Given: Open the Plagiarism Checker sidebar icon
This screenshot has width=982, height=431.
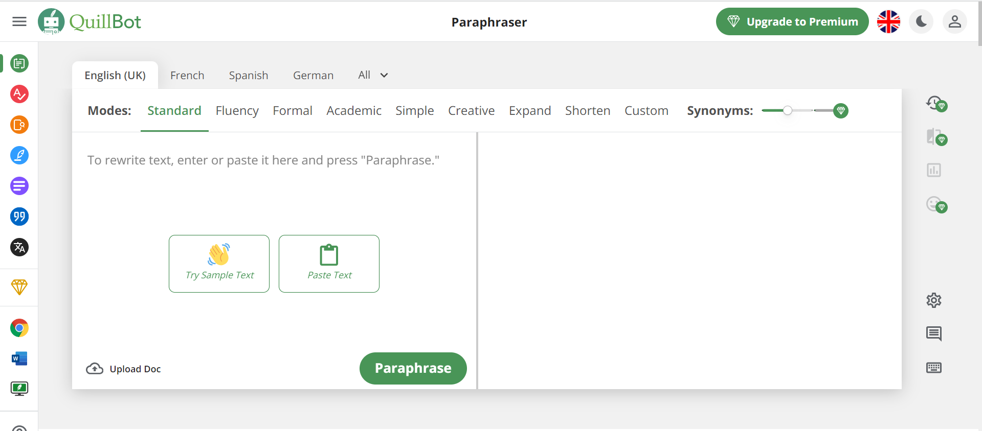Looking at the screenshot, I should click(19, 125).
